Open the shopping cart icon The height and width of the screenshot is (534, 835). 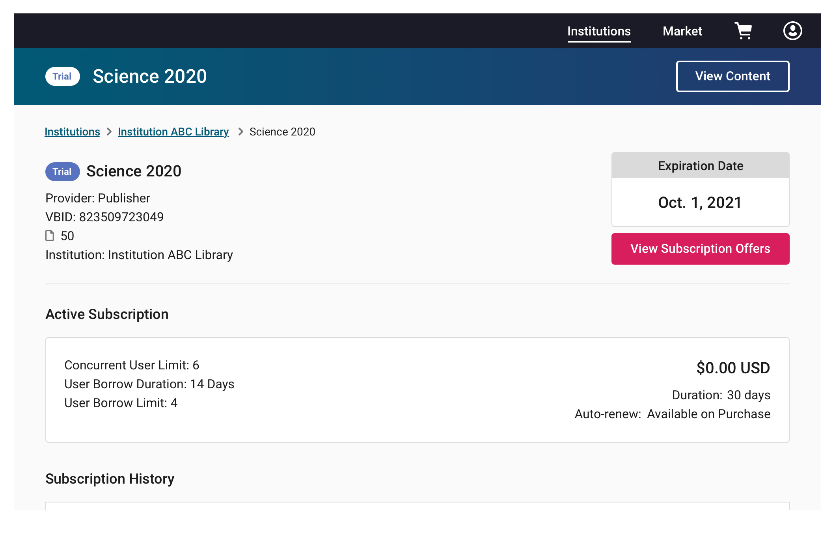(x=743, y=31)
